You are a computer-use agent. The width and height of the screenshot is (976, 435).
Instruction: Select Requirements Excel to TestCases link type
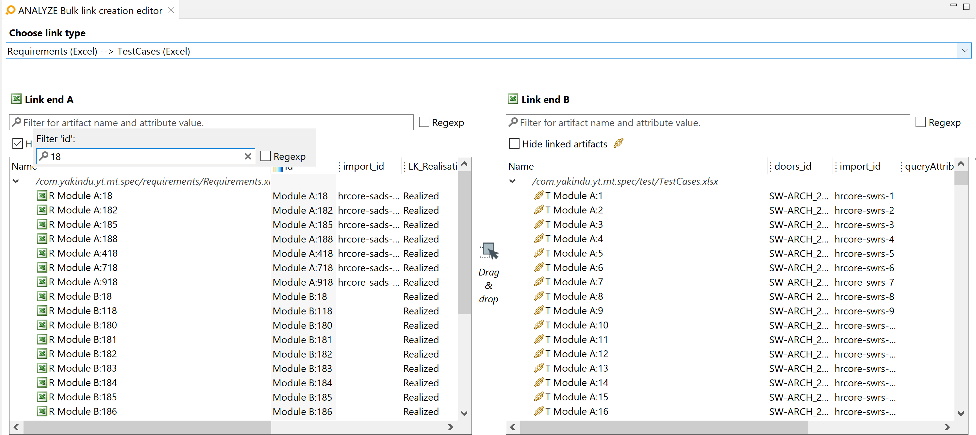tap(488, 51)
